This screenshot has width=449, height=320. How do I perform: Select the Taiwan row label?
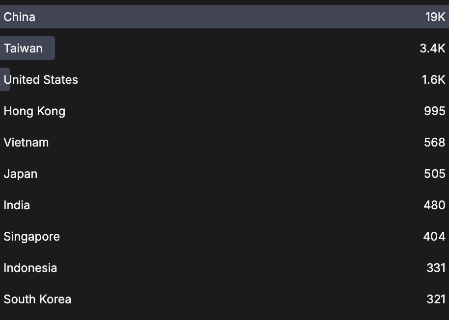[23, 49]
